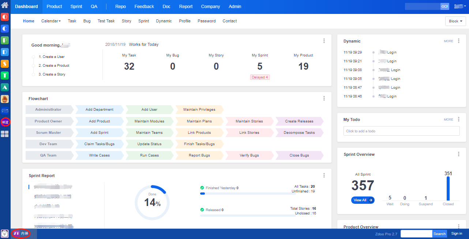Screen dimensions: 469x239
Task: Open the green P app in sidebar
Action: point(5,40)
